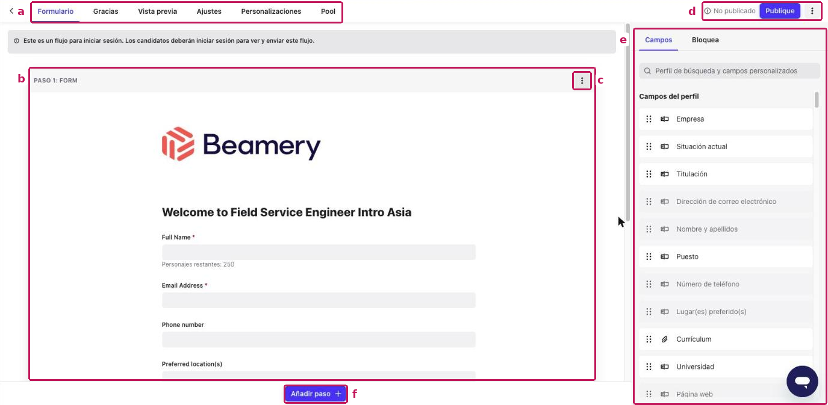The width and height of the screenshot is (828, 405).
Task: Switch to the Bloquea tab
Action: tap(705, 40)
